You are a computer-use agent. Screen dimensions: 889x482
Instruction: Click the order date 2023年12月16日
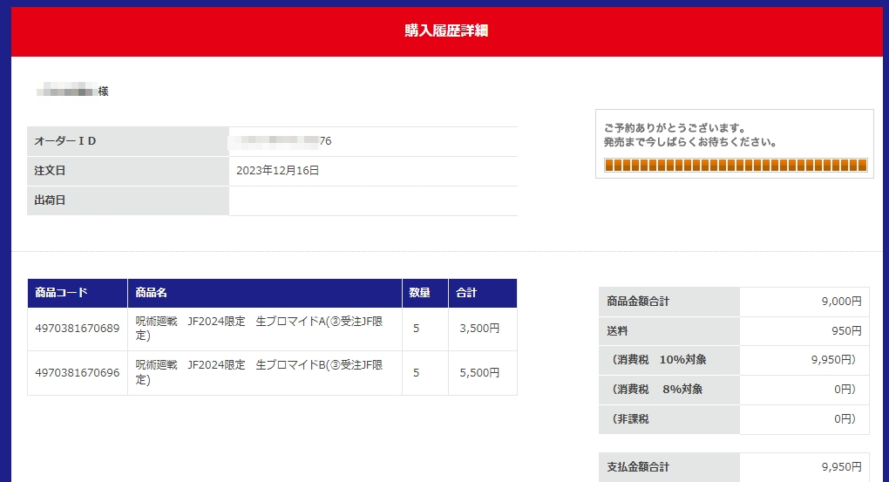click(x=278, y=171)
